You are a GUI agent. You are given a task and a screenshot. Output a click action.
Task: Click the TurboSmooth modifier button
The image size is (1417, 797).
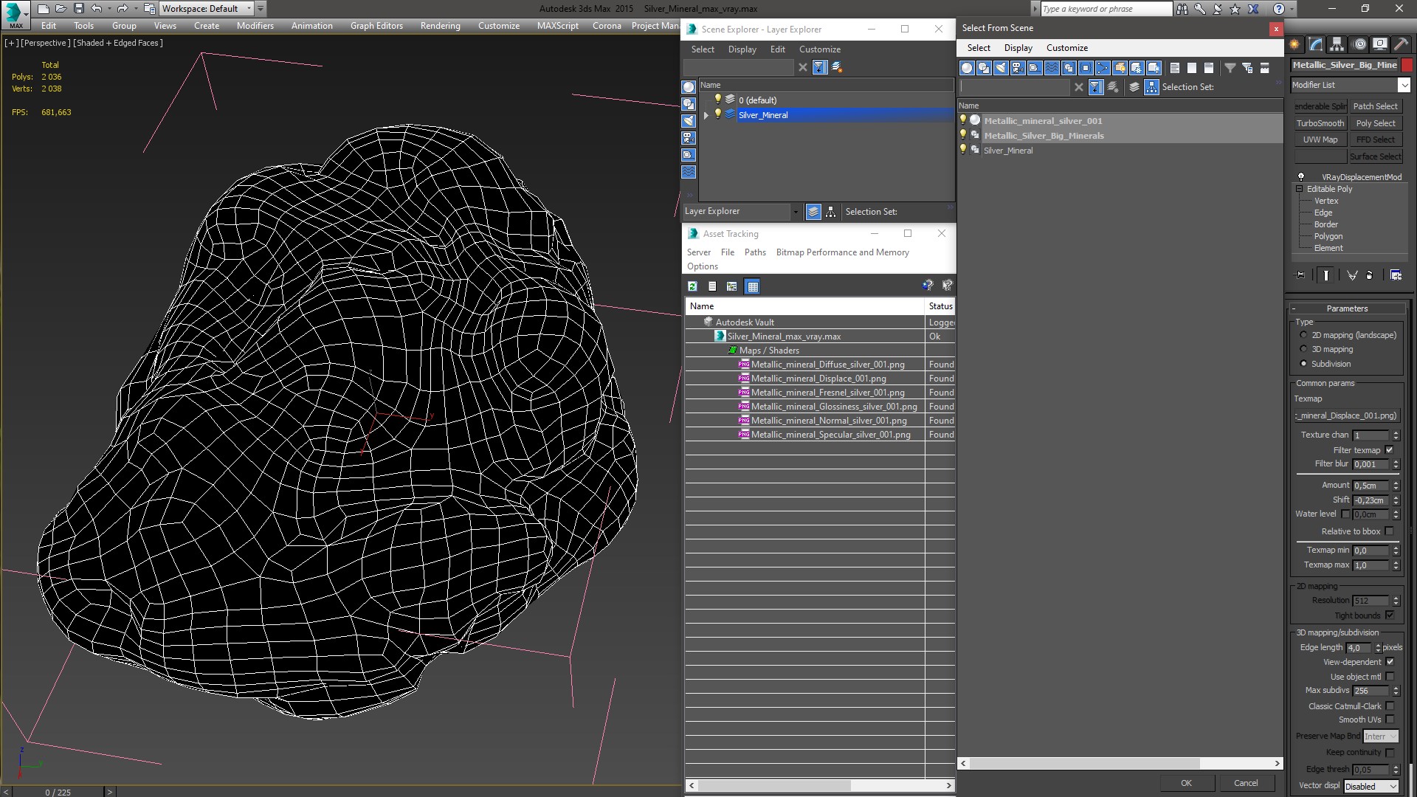coord(1320,123)
